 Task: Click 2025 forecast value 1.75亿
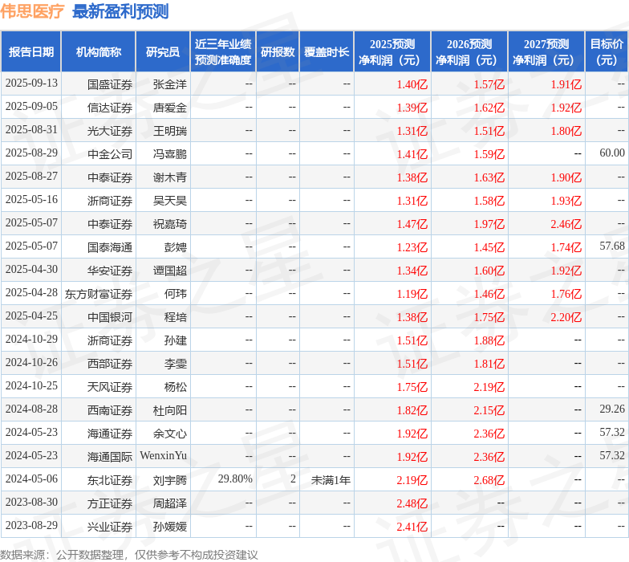[x=412, y=387]
